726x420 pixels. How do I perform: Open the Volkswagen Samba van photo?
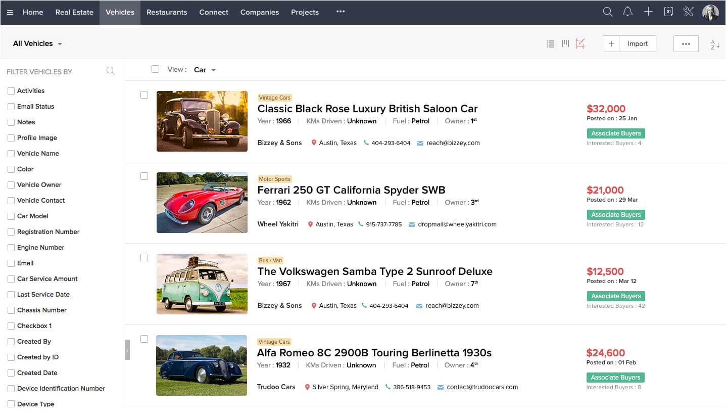point(202,284)
